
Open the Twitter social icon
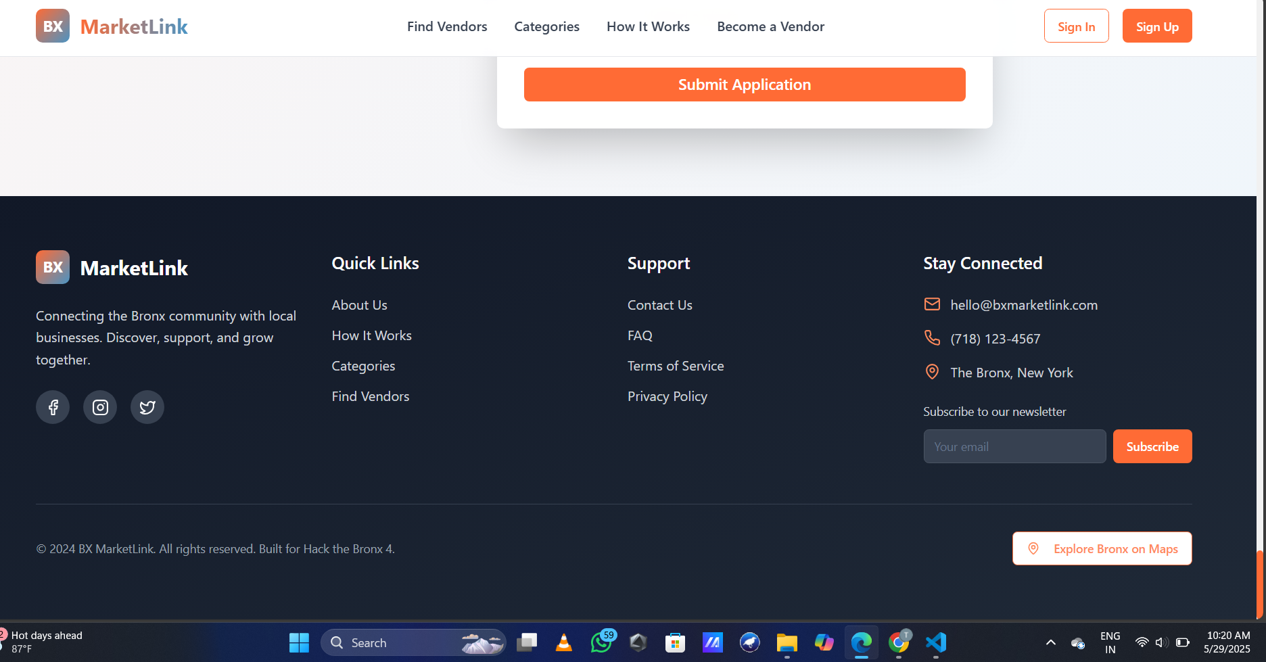coord(147,406)
